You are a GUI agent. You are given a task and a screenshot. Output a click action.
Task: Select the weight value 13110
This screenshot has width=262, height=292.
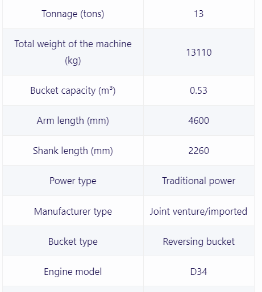[x=199, y=52]
